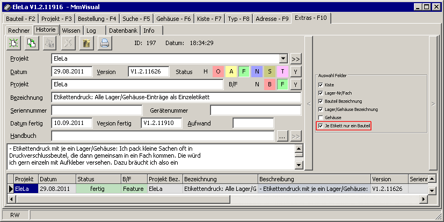Click the Datum fertig field
The width and height of the screenshot is (444, 222).
[x=71, y=123]
